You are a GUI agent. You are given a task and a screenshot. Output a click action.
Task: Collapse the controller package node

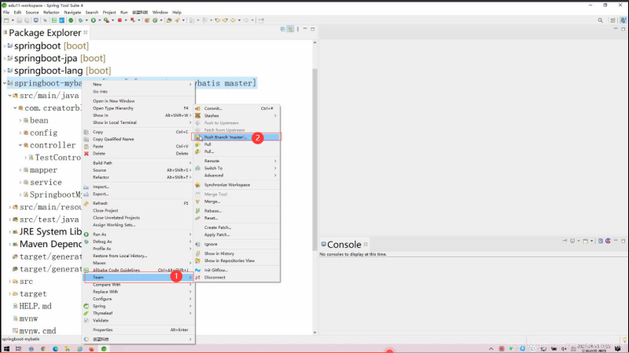21,145
